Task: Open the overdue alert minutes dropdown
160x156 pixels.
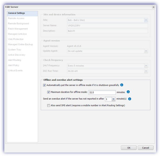Action: tap(113, 99)
